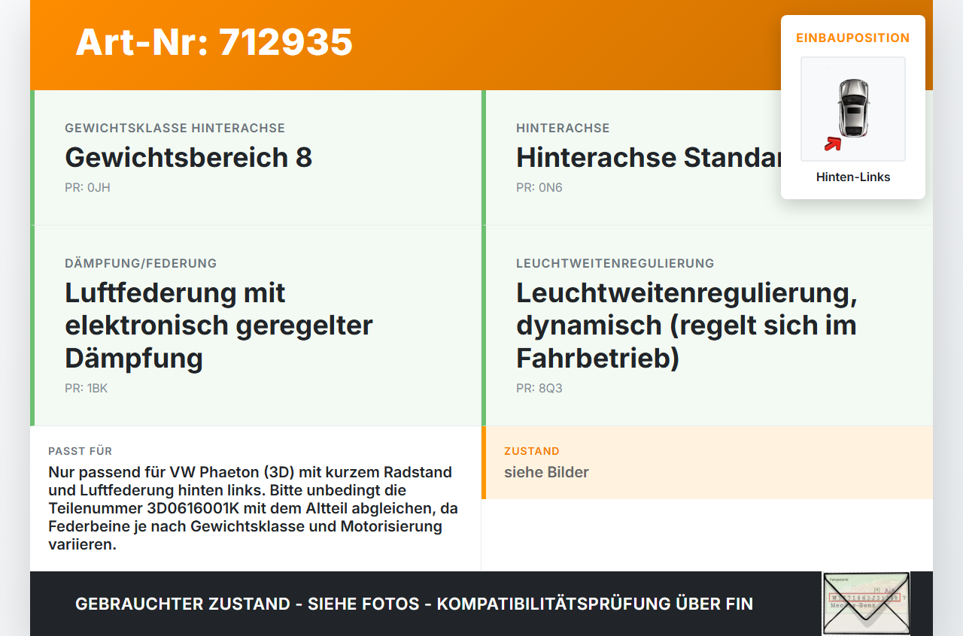Select the Leuchtweitenregulierung dynamisch card title
The width and height of the screenshot is (963, 636).
pyautogui.click(x=687, y=325)
